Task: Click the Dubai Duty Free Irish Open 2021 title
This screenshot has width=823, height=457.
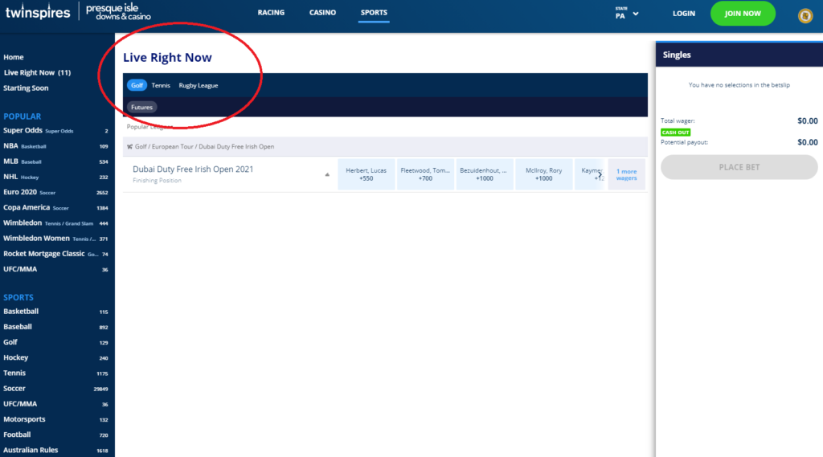Action: point(193,169)
